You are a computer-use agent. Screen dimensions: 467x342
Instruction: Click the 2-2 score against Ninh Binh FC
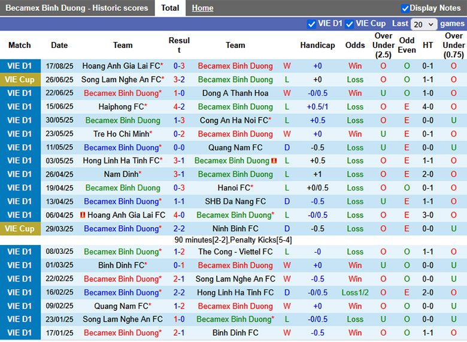click(x=179, y=228)
